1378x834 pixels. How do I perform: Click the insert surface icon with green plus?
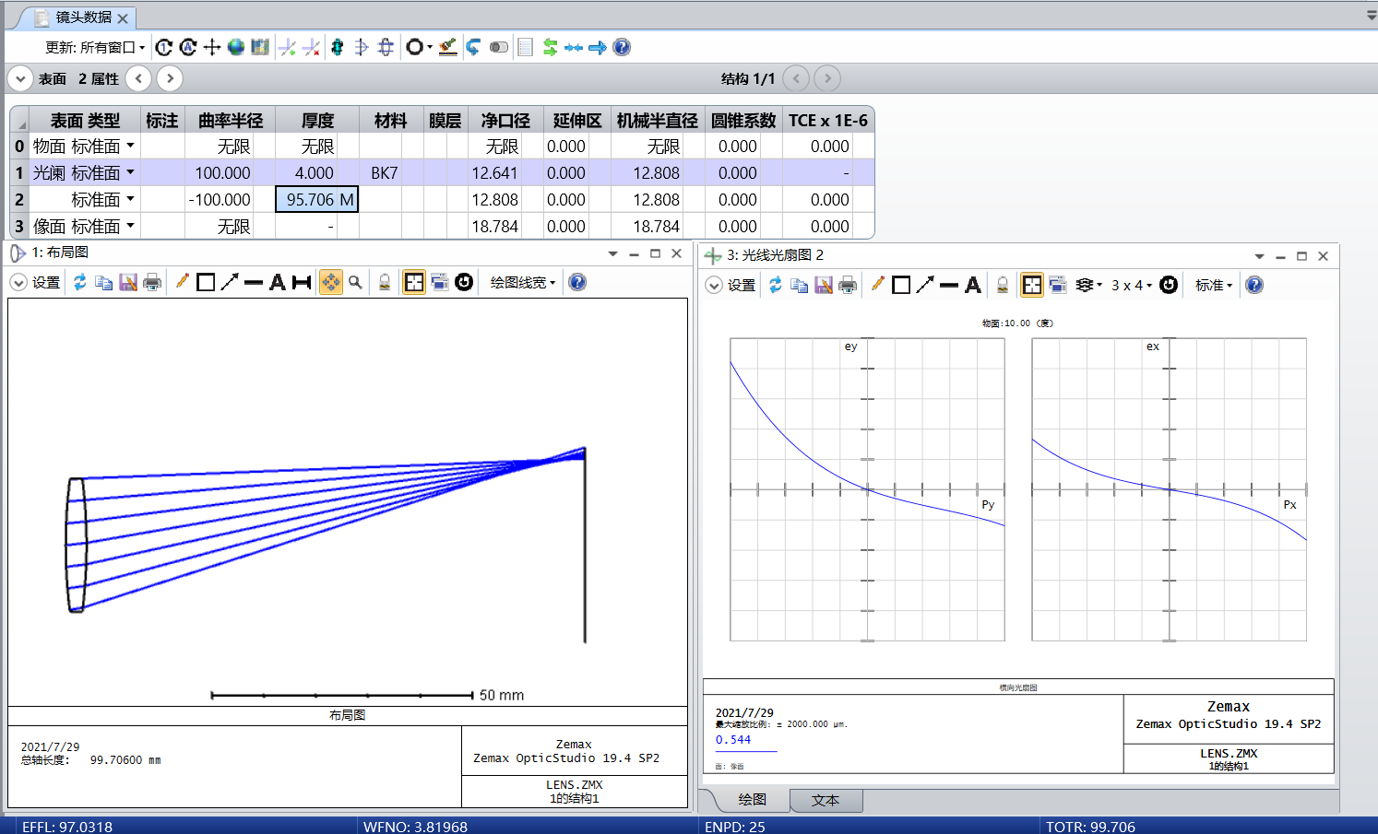pyautogui.click(x=287, y=47)
